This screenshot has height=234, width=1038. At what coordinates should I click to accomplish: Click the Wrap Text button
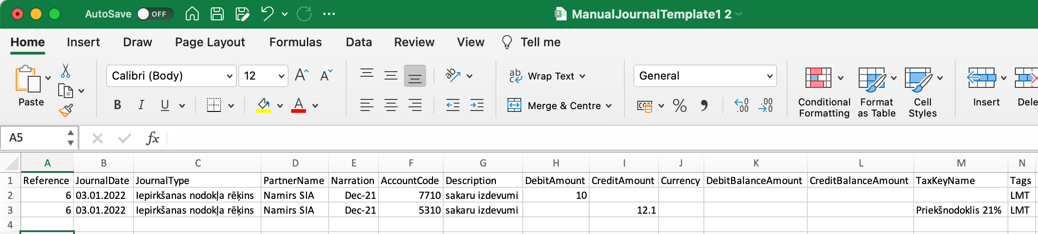point(547,76)
